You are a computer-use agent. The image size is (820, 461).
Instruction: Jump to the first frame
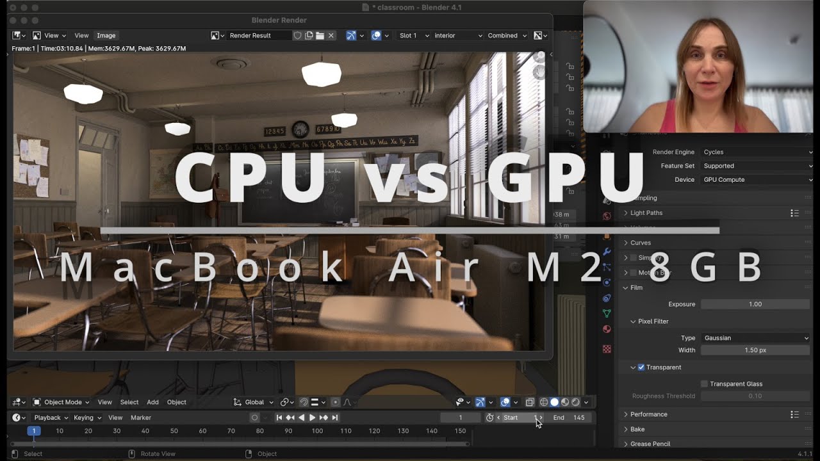tap(279, 417)
